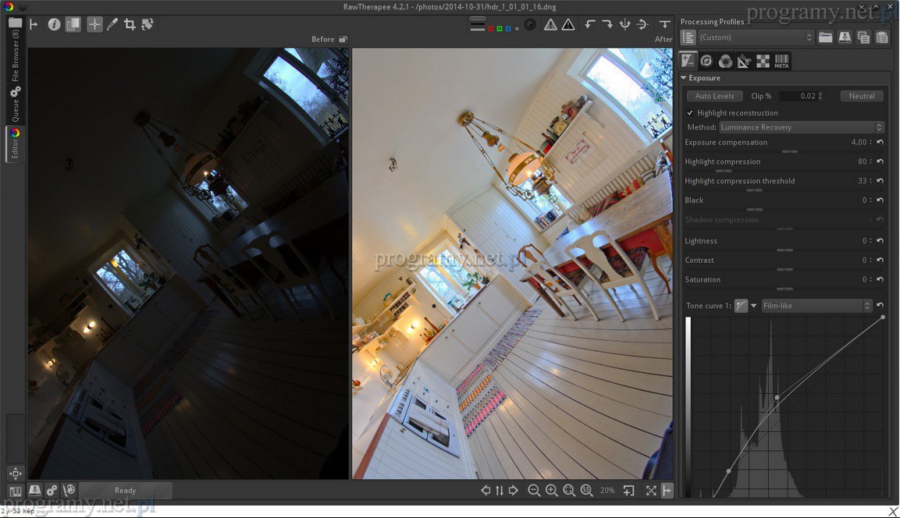This screenshot has height=518, width=900.
Task: Toggle the Before image lock icon
Action: click(343, 39)
